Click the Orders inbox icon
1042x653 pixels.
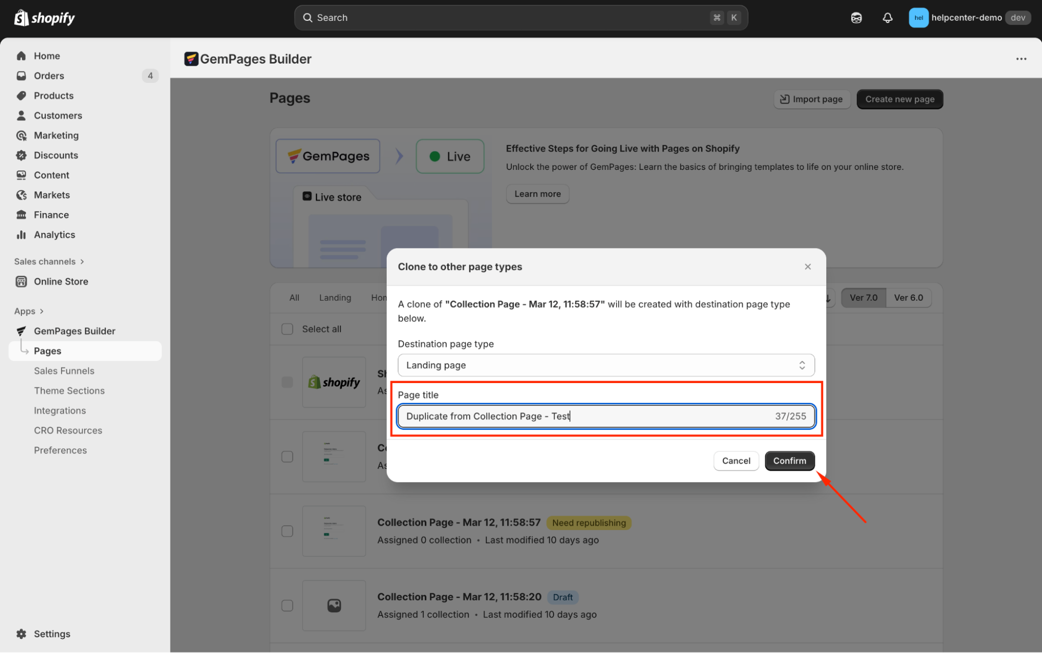[x=21, y=76]
